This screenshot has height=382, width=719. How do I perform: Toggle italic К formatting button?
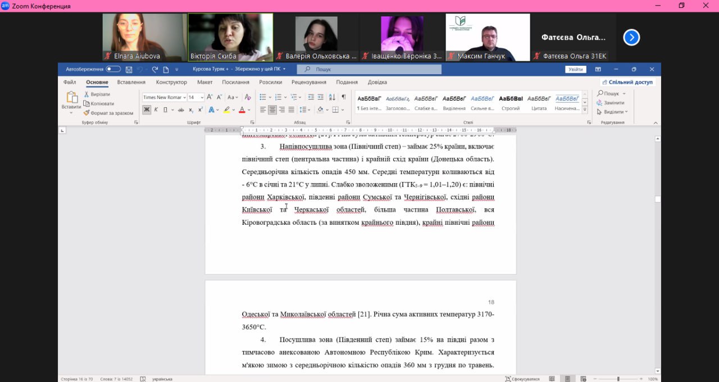coord(156,110)
